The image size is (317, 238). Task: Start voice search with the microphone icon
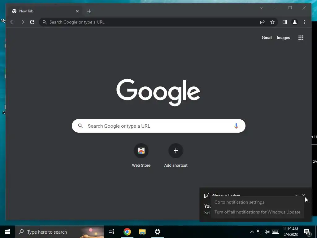tap(236, 126)
